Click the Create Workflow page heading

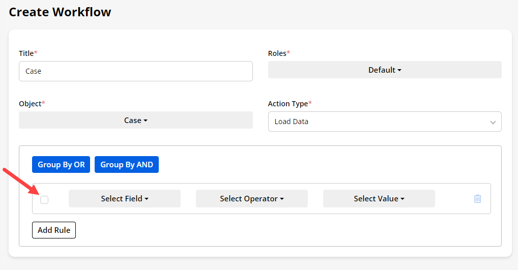click(x=60, y=12)
